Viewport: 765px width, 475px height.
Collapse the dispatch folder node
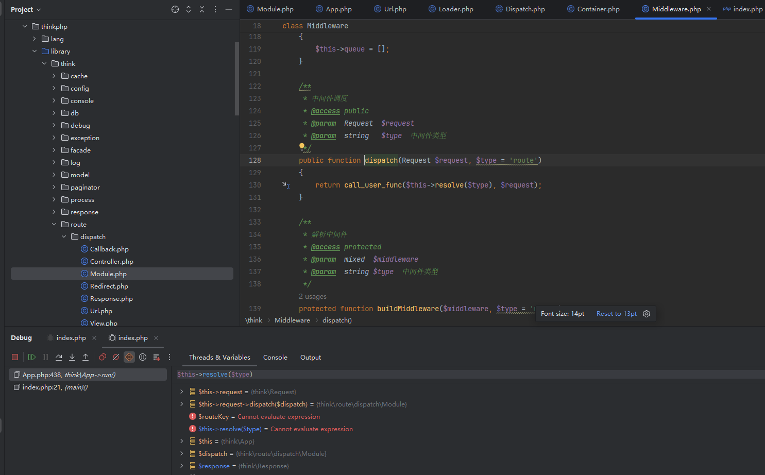(x=64, y=236)
